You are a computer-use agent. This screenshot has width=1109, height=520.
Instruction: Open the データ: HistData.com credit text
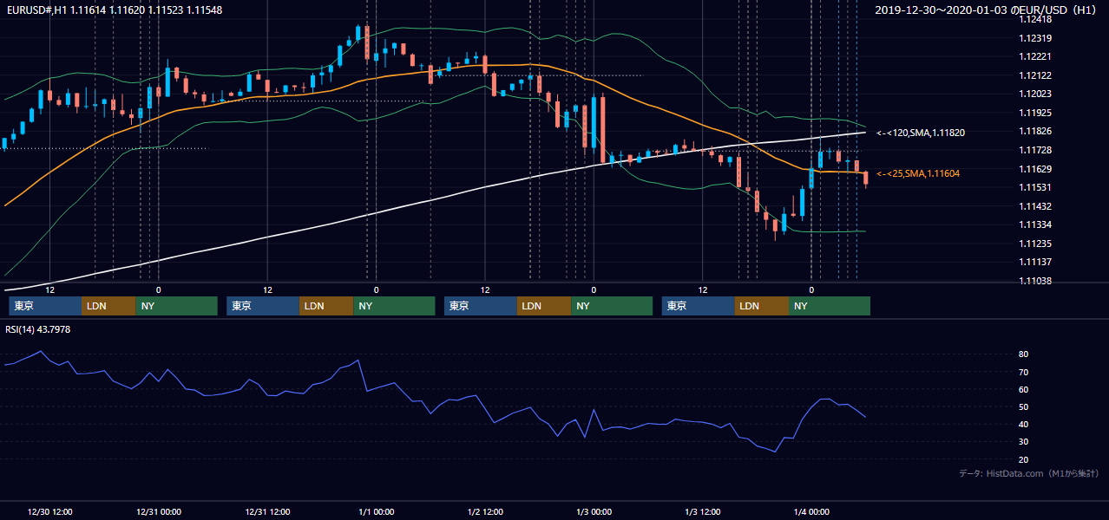tap(1029, 473)
